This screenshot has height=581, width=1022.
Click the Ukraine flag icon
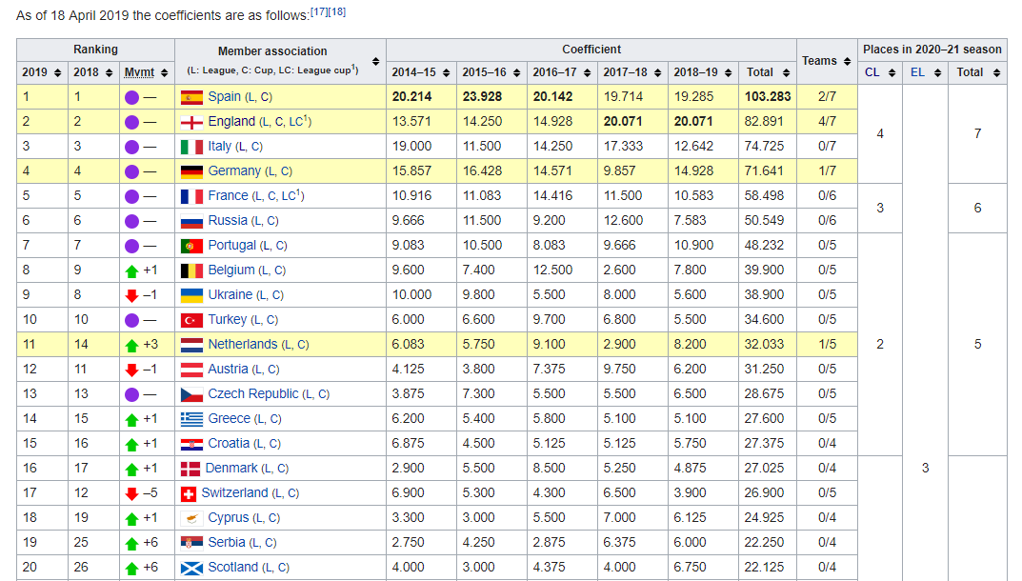[191, 296]
